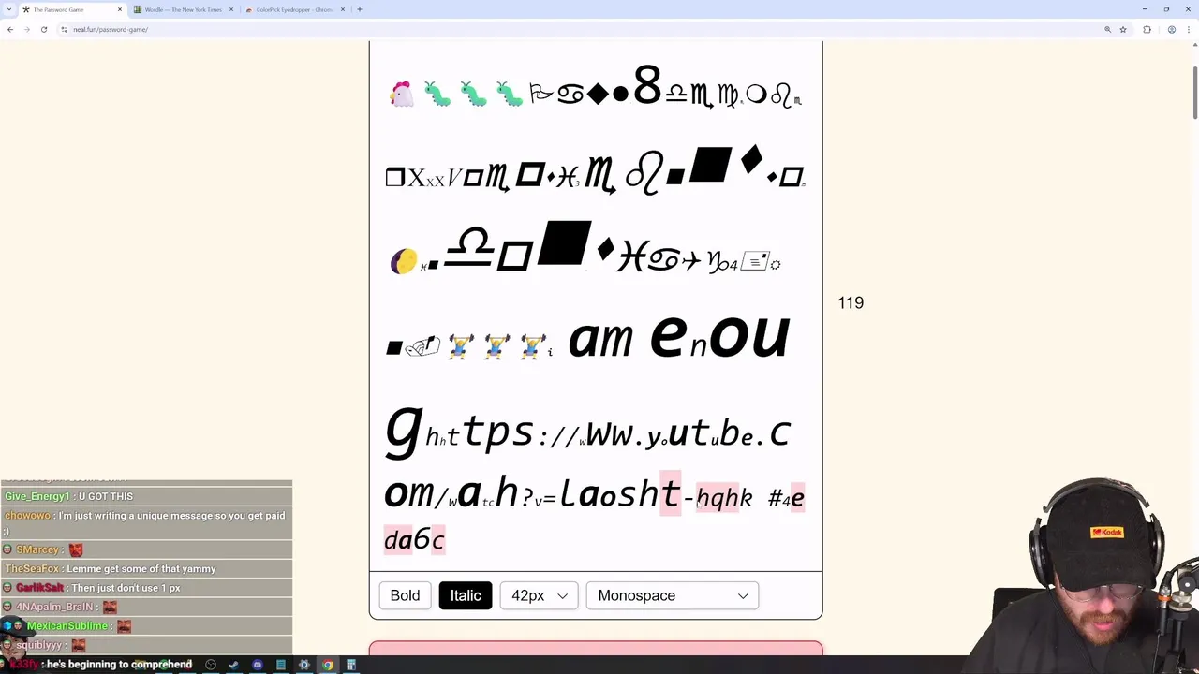Viewport: 1199px width, 674px height.
Task: Close the ColorPick Eyedropper tab
Action: point(343,9)
